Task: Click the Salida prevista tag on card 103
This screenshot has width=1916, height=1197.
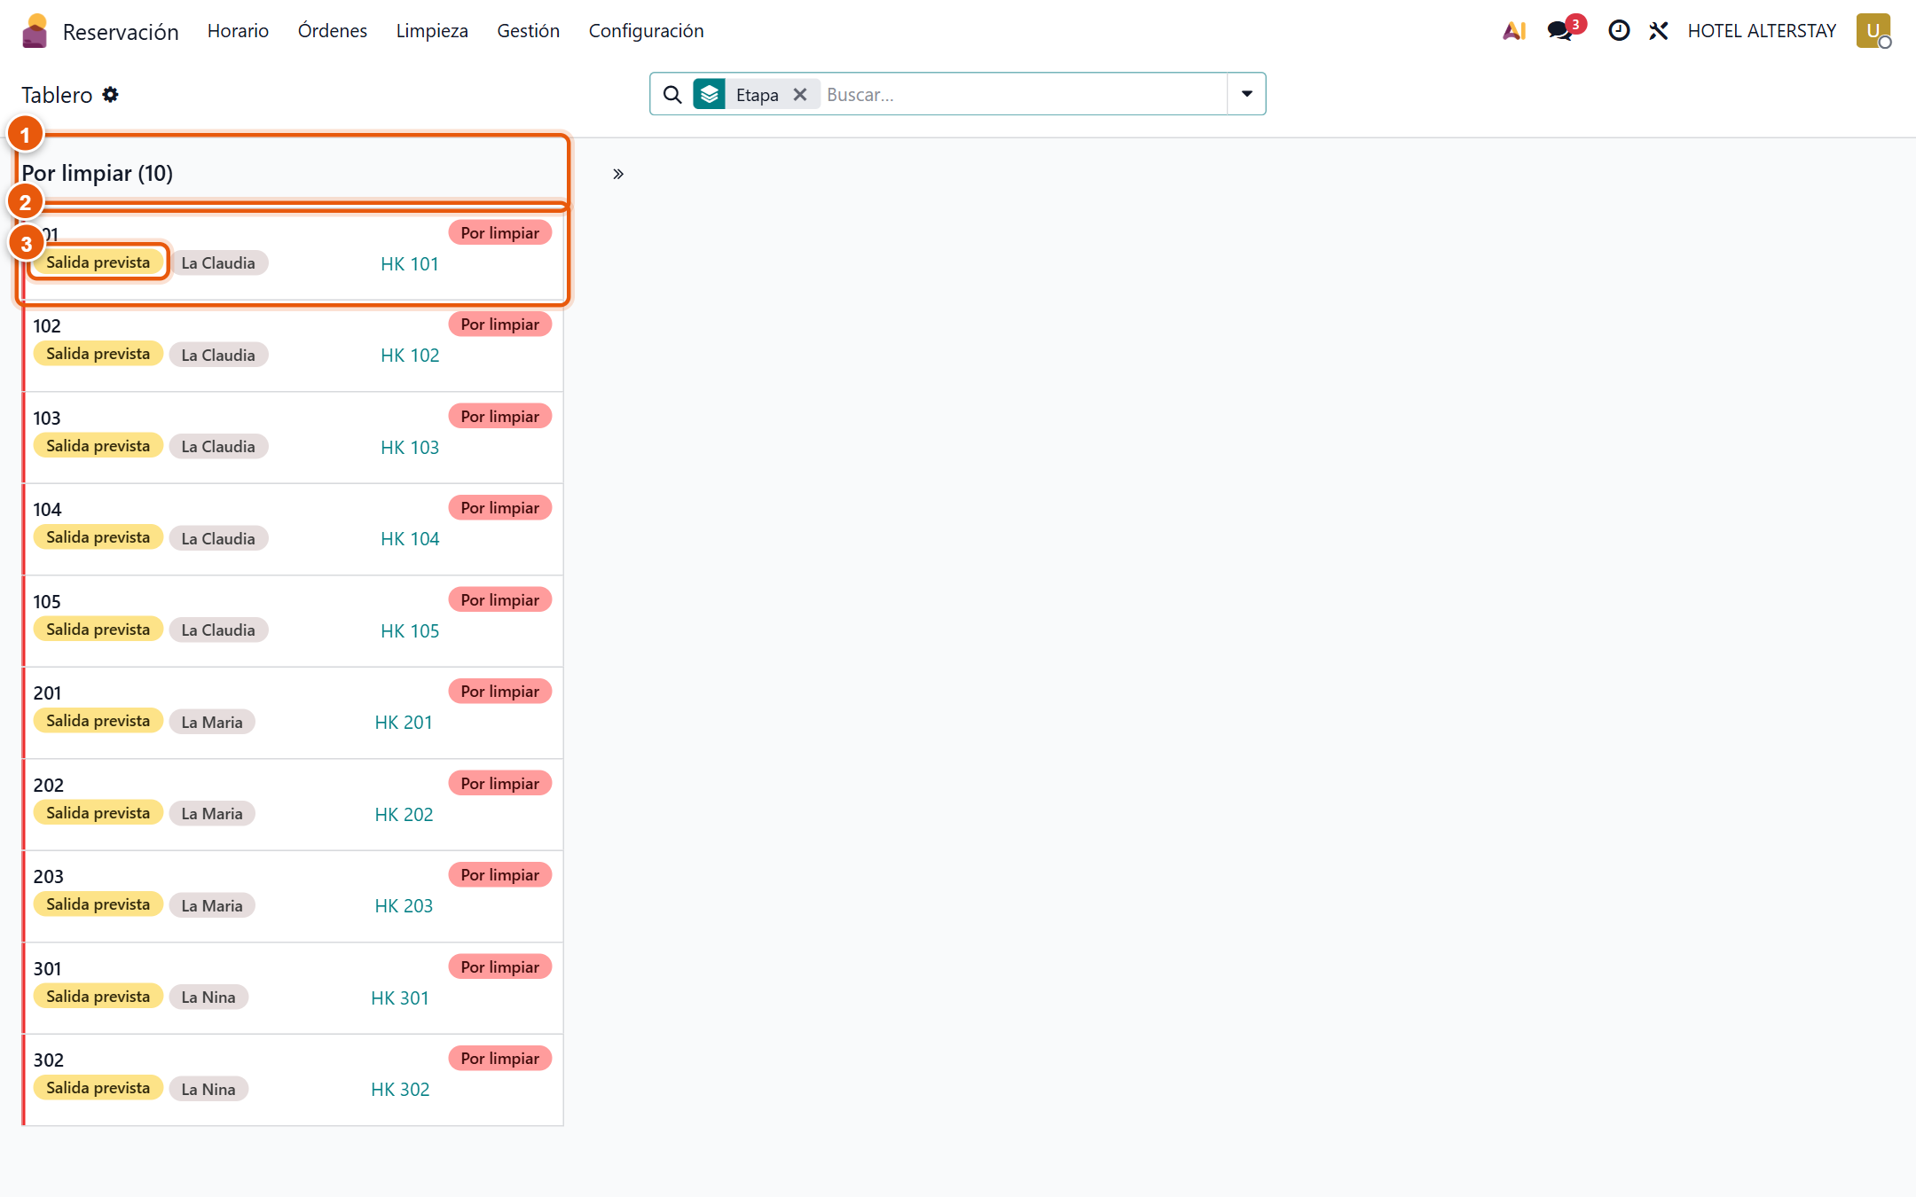Action: [x=98, y=445]
